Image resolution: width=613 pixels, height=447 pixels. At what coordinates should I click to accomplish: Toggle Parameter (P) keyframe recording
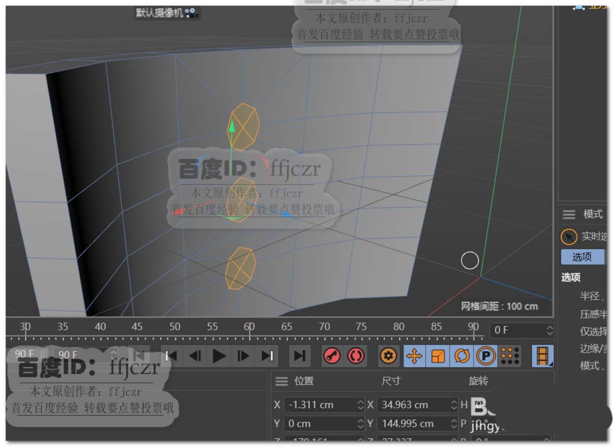486,356
